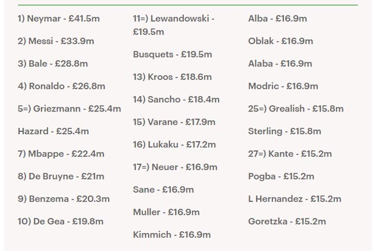The height and width of the screenshot is (251, 377).
Task: Click Kroos £18.6m entry
Action: [172, 77]
